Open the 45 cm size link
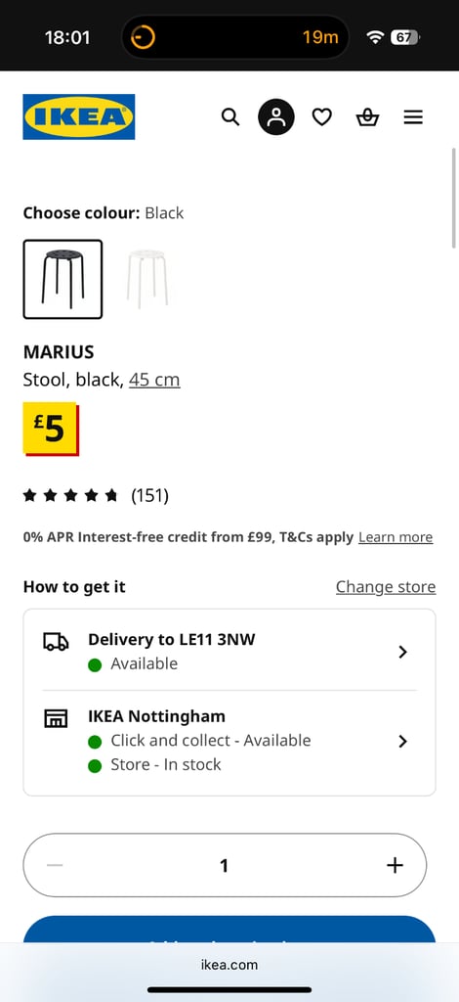 click(x=154, y=380)
